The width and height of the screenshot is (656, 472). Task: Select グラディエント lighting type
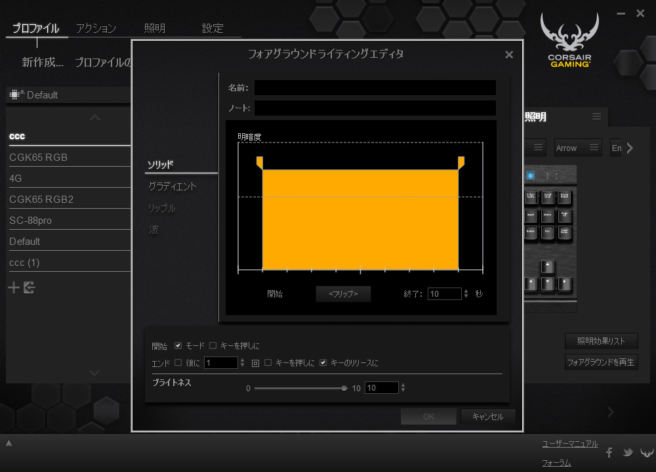[x=173, y=186]
